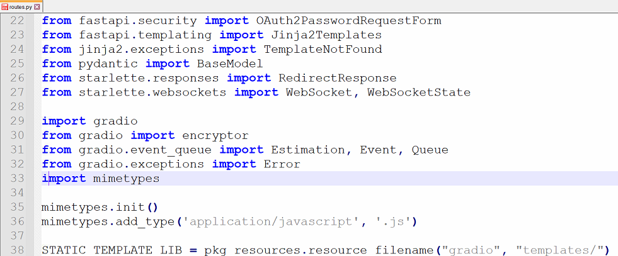This screenshot has height=256, width=618.
Task: Click mimetypes on the highlighted line 33
Action: point(126,179)
